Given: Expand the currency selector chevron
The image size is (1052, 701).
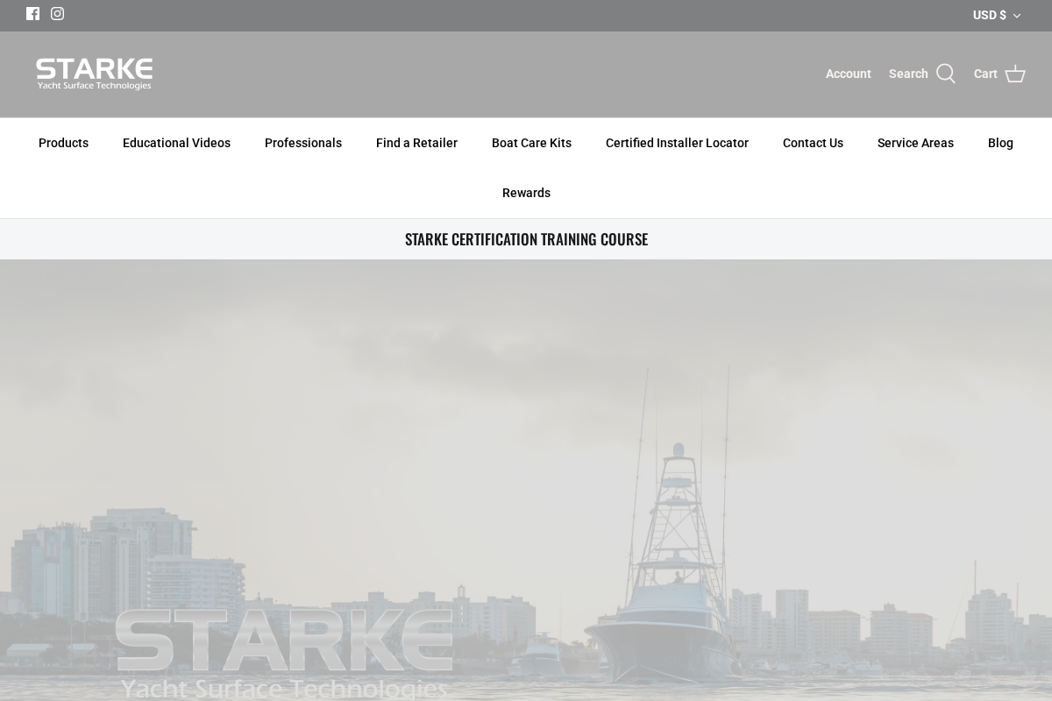Looking at the screenshot, I should 1016,16.
